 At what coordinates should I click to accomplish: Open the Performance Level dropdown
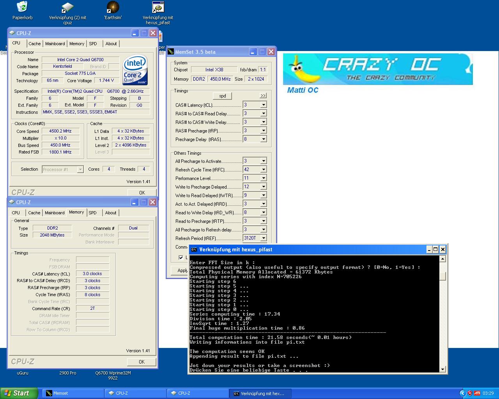(264, 178)
